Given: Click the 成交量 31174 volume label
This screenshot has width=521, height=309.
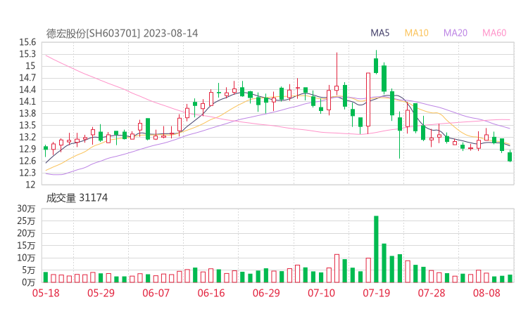Looking at the screenshot, I should (77, 198).
